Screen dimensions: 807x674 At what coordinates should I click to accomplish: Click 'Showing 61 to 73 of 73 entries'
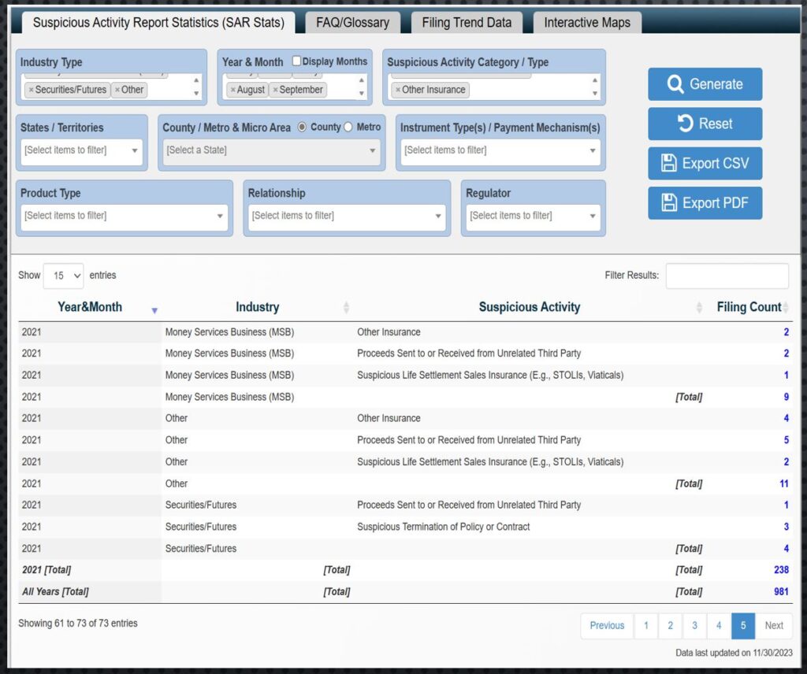pyautogui.click(x=78, y=623)
